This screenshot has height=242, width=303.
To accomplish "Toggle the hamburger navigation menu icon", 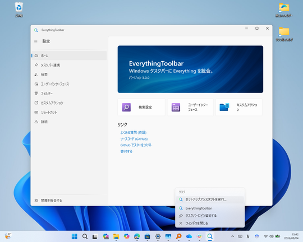I will pyautogui.click(x=36, y=41).
